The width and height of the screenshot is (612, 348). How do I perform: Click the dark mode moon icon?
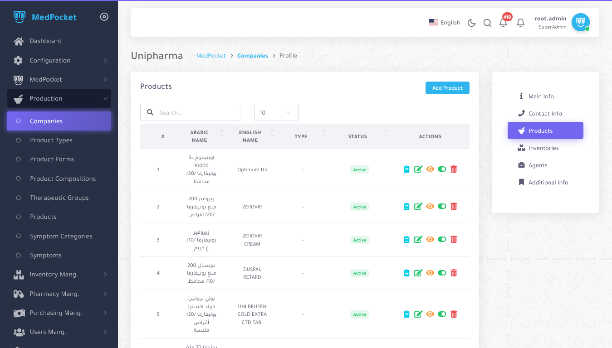coord(471,23)
